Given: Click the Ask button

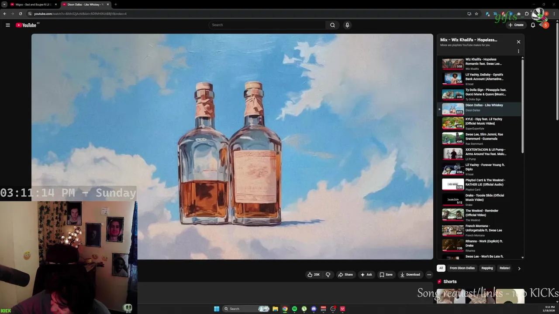Looking at the screenshot, I should pos(366,275).
